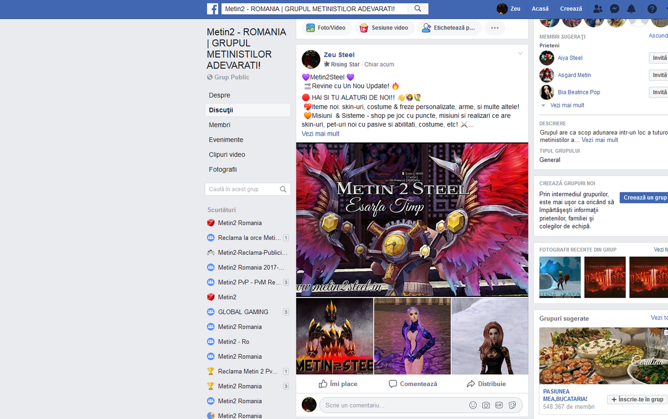
Task: Click Înscrie-te în grup button
Action: click(637, 399)
